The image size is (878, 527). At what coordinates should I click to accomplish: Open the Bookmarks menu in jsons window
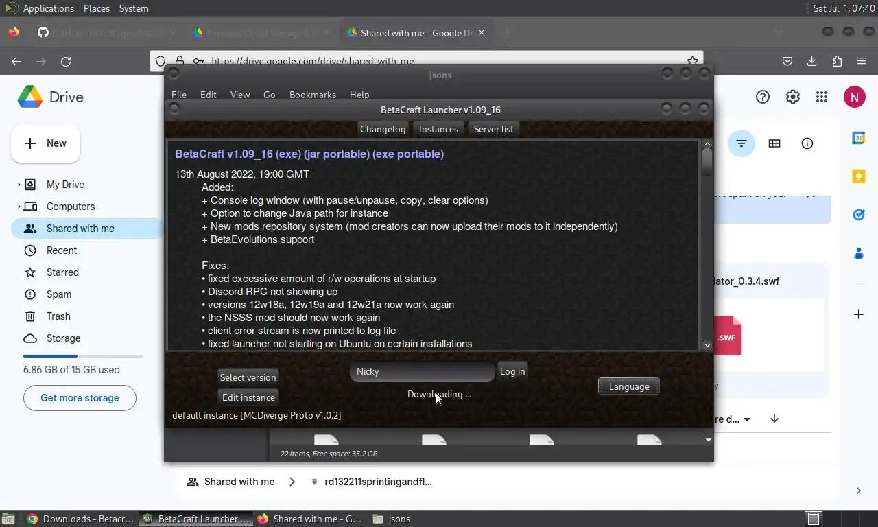pos(313,95)
